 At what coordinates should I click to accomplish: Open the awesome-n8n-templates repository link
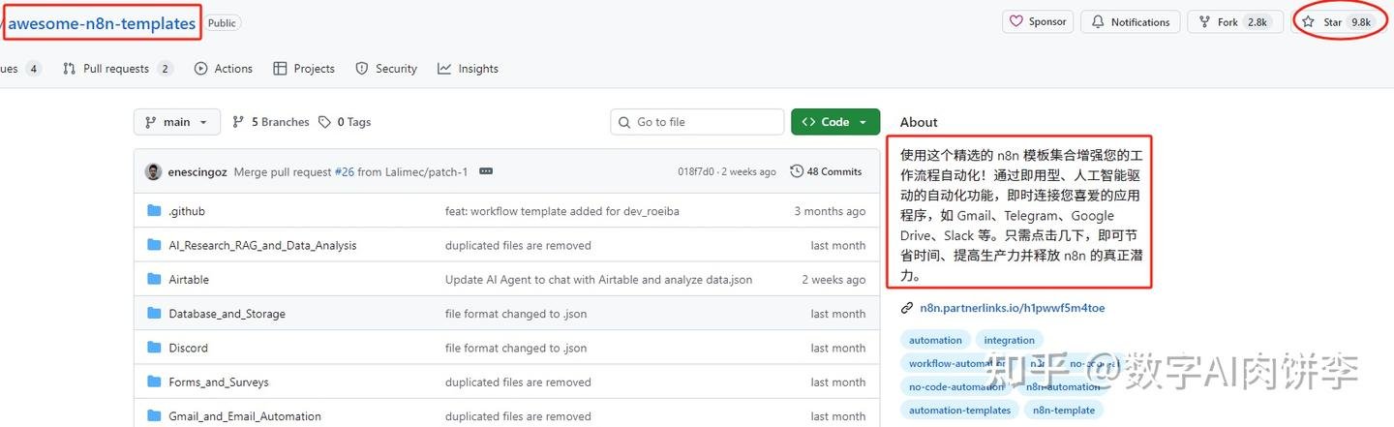[x=102, y=23]
